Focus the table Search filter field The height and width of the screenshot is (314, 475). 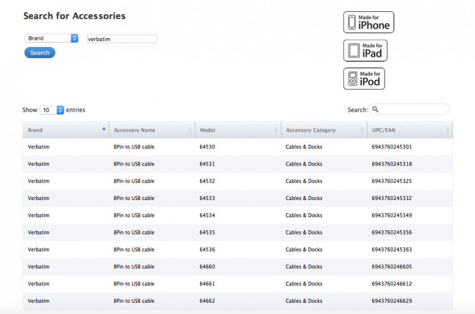[409, 109]
